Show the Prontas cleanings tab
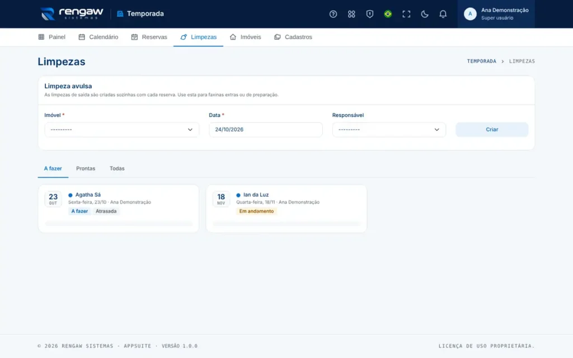This screenshot has height=358, width=573. (86, 168)
